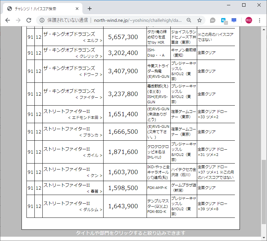Click the footer hint about タイトルや部門
This screenshot has height=241, width=267.
pos(131,233)
